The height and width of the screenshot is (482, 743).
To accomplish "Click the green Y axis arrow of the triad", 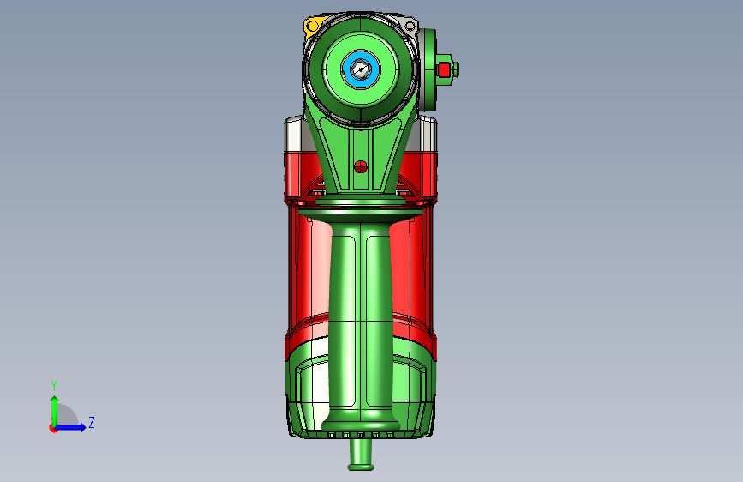I will pos(55,410).
